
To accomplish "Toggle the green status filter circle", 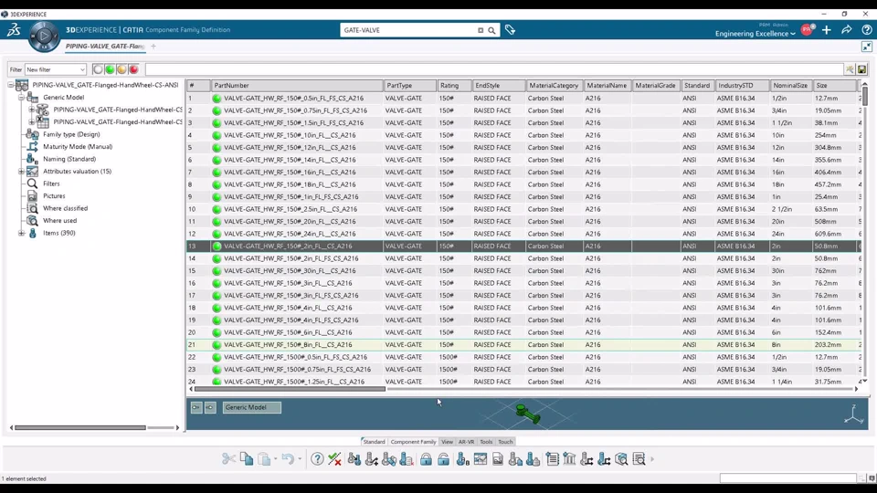I will point(110,69).
